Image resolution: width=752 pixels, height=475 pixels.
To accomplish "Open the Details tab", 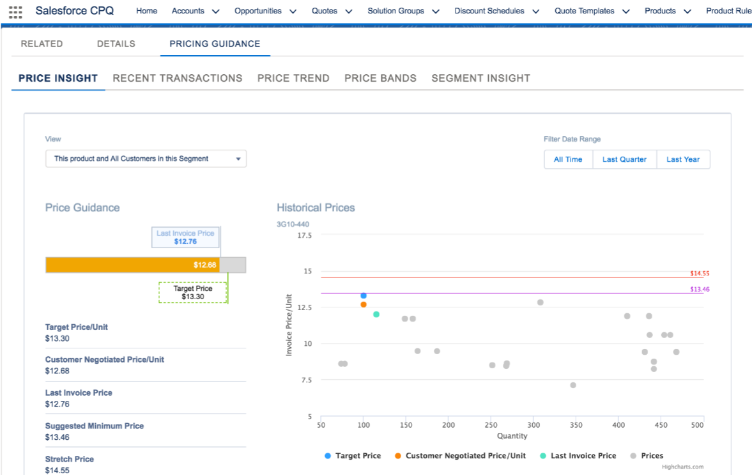I will coord(116,43).
